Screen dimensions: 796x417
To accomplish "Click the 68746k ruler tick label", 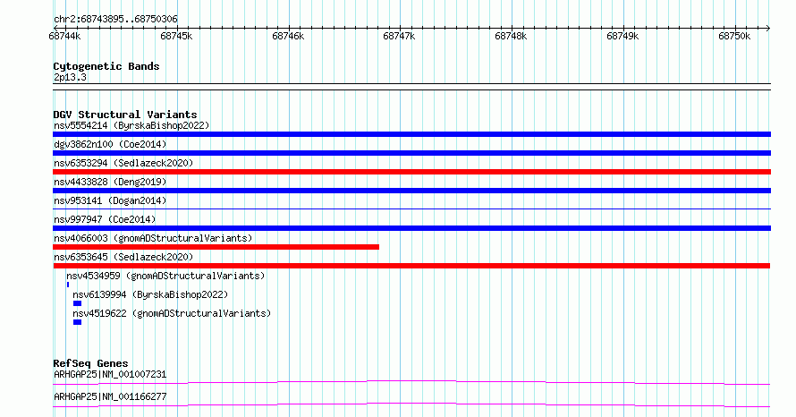I will (288, 36).
